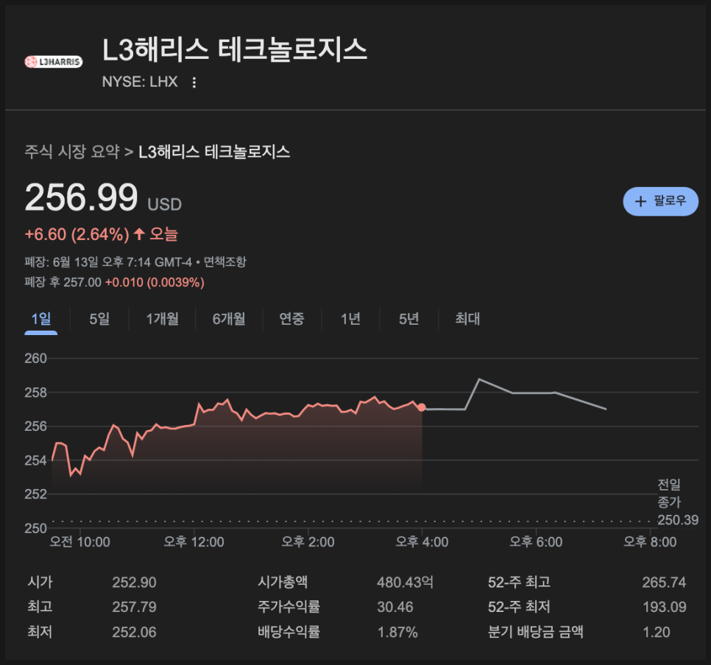Click the 260 price axis label

coord(35,359)
